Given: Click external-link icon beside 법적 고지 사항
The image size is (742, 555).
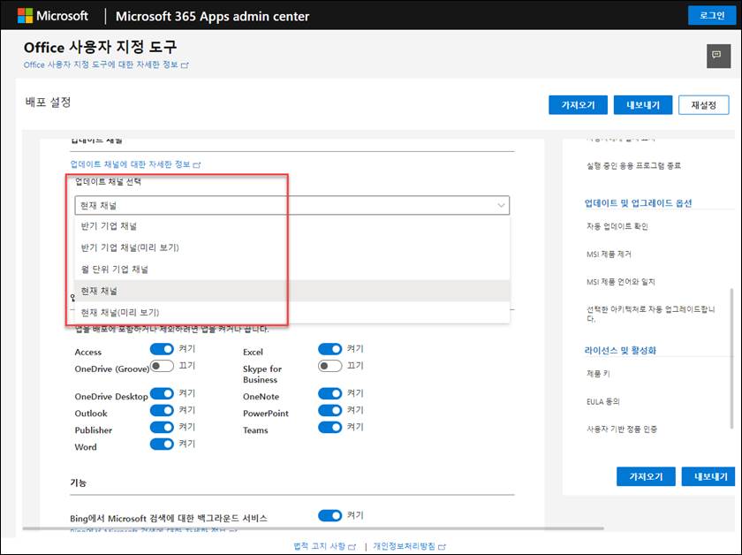Looking at the screenshot, I should point(352,547).
